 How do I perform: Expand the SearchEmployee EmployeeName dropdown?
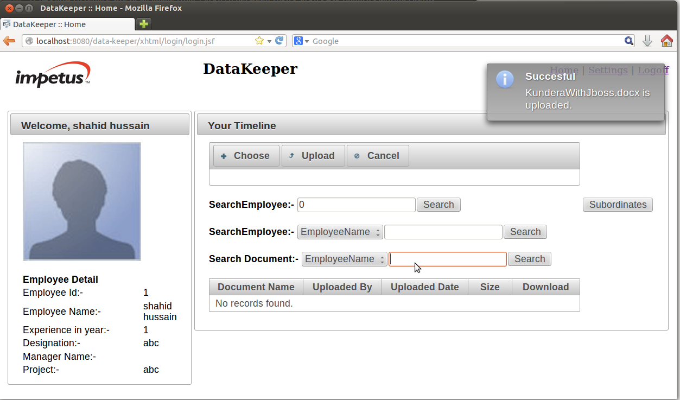(x=340, y=232)
